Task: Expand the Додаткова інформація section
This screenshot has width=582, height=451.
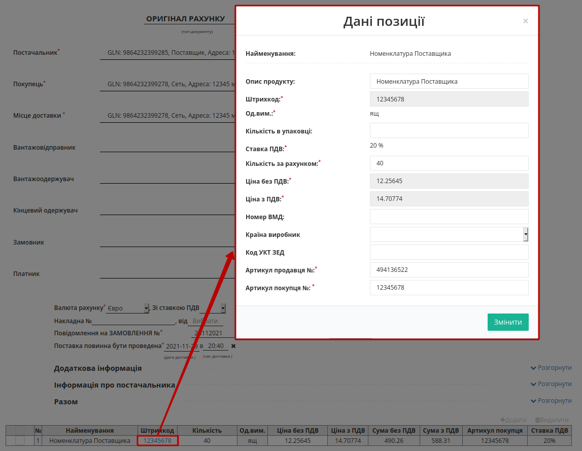Action: (551, 368)
